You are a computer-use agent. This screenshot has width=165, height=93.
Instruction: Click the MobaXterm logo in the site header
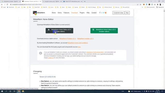[39, 13]
